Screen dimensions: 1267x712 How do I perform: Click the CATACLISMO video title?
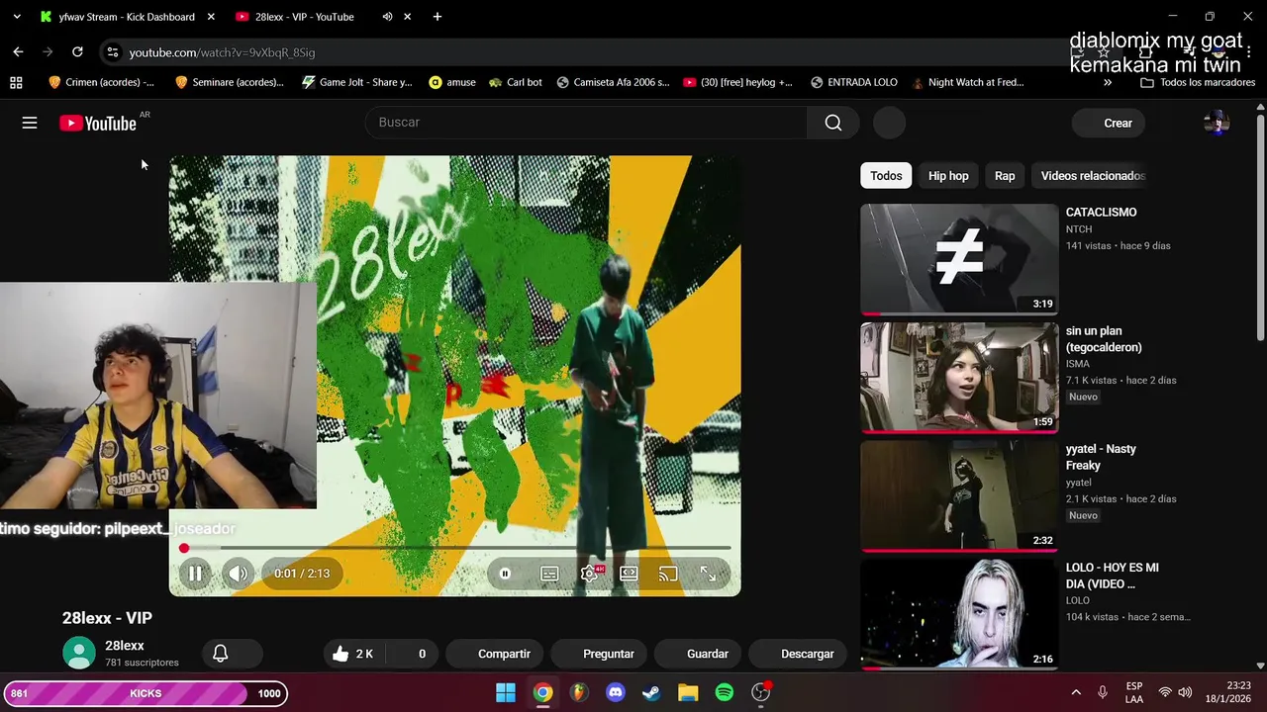point(1101,213)
